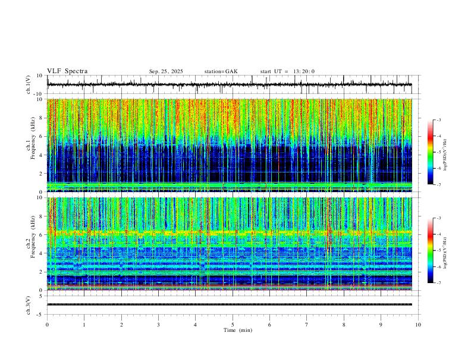Click the "-5" tick on ch.1 colorbar
The image size is (471, 364).
point(438,152)
